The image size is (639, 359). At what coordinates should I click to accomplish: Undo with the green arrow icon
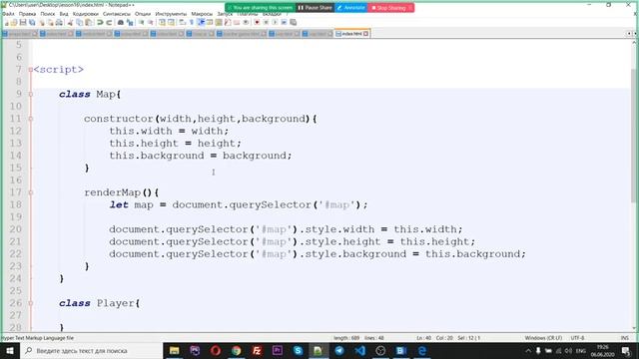[x=100, y=22]
